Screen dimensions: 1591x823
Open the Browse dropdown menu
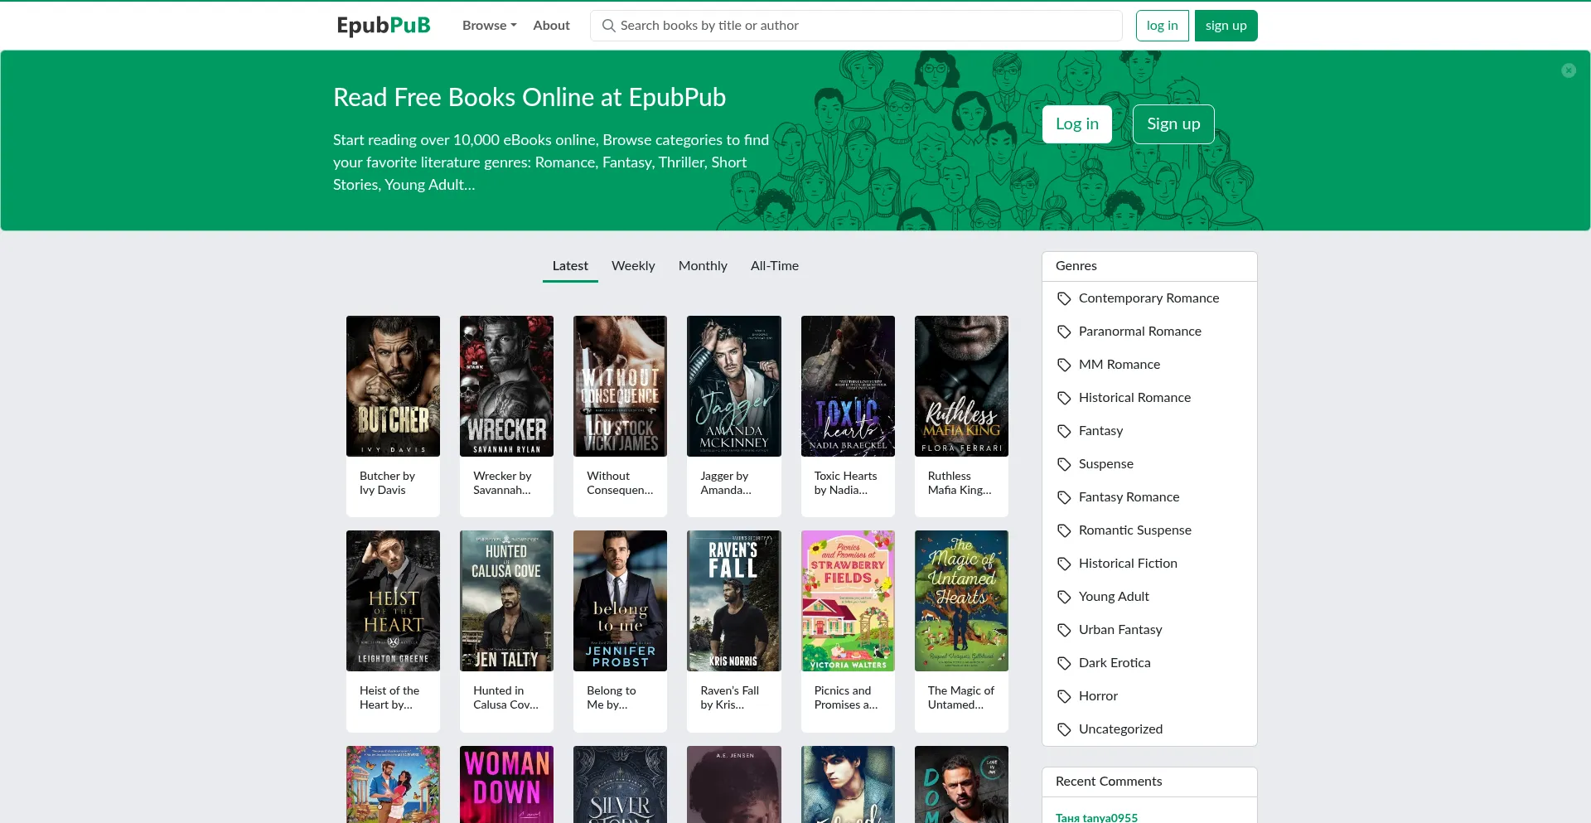[489, 26]
